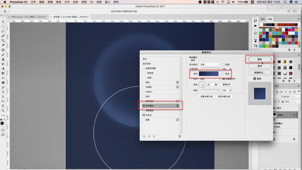Toggle the 反向 reverse checkbox
Viewport: 302px width, 170px height.
click(x=223, y=74)
